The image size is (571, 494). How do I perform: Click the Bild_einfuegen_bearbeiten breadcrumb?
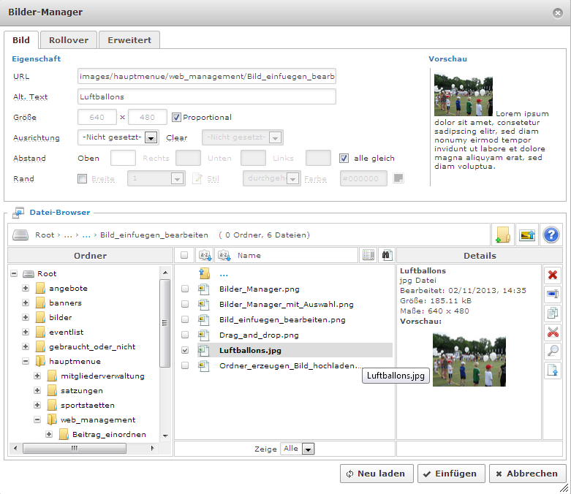pos(154,235)
